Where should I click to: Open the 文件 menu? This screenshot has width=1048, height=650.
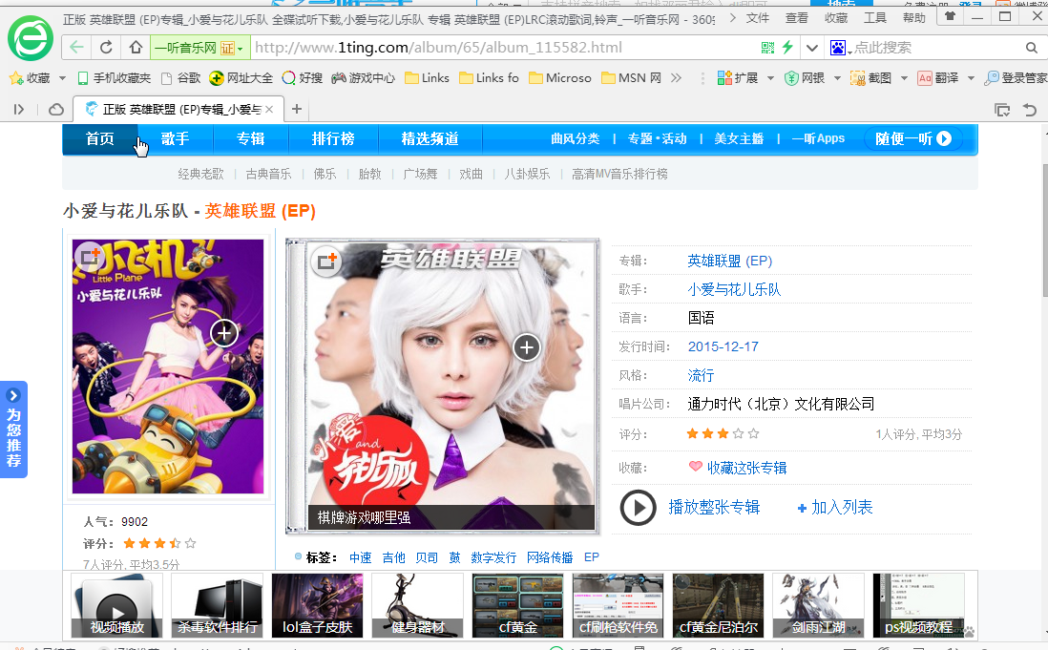(757, 18)
